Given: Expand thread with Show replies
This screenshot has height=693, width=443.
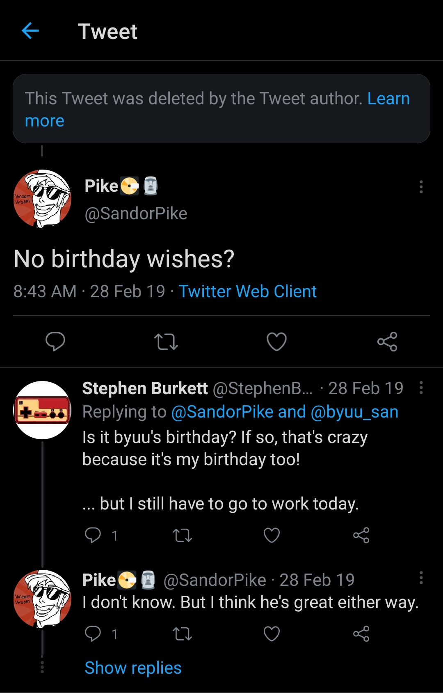Looking at the screenshot, I should [133, 668].
